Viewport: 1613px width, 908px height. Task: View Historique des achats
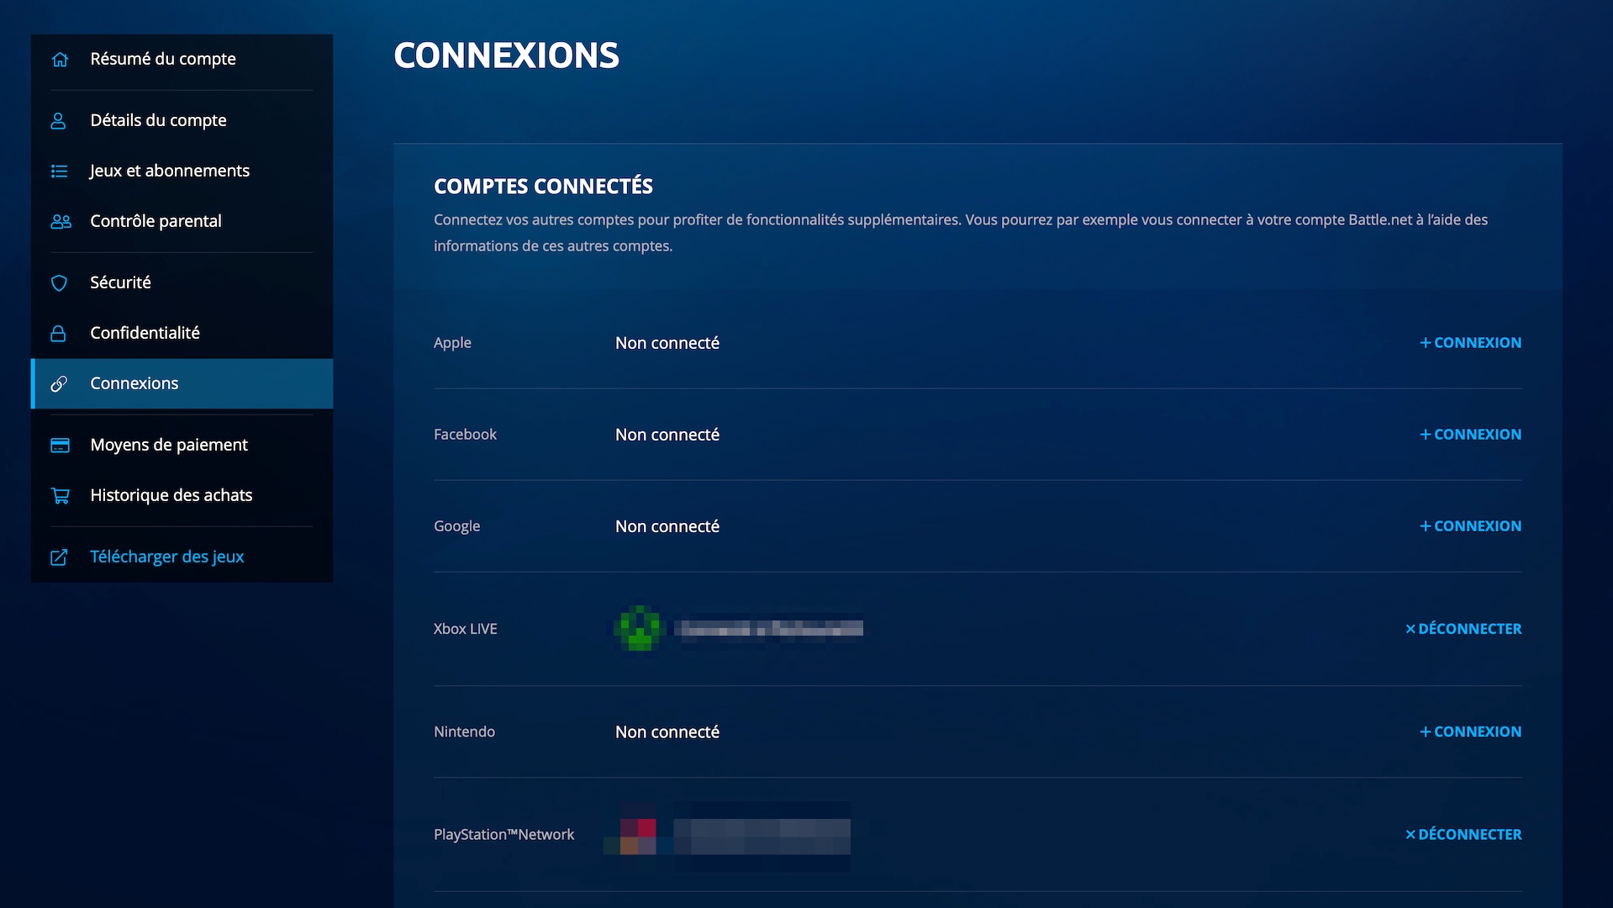[x=182, y=495]
